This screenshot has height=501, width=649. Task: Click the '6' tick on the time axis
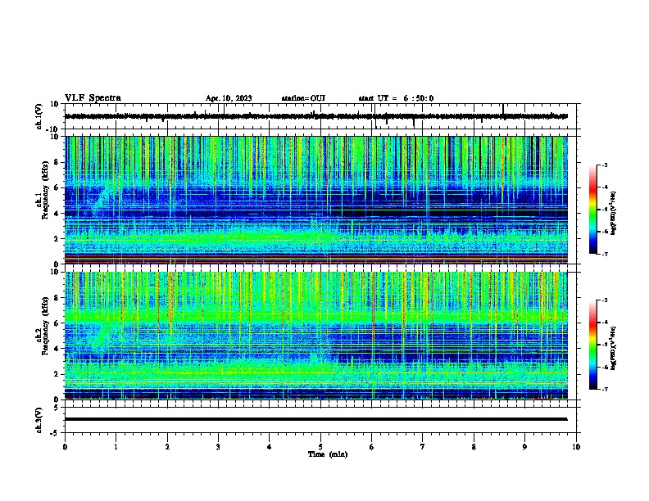coord(372,447)
